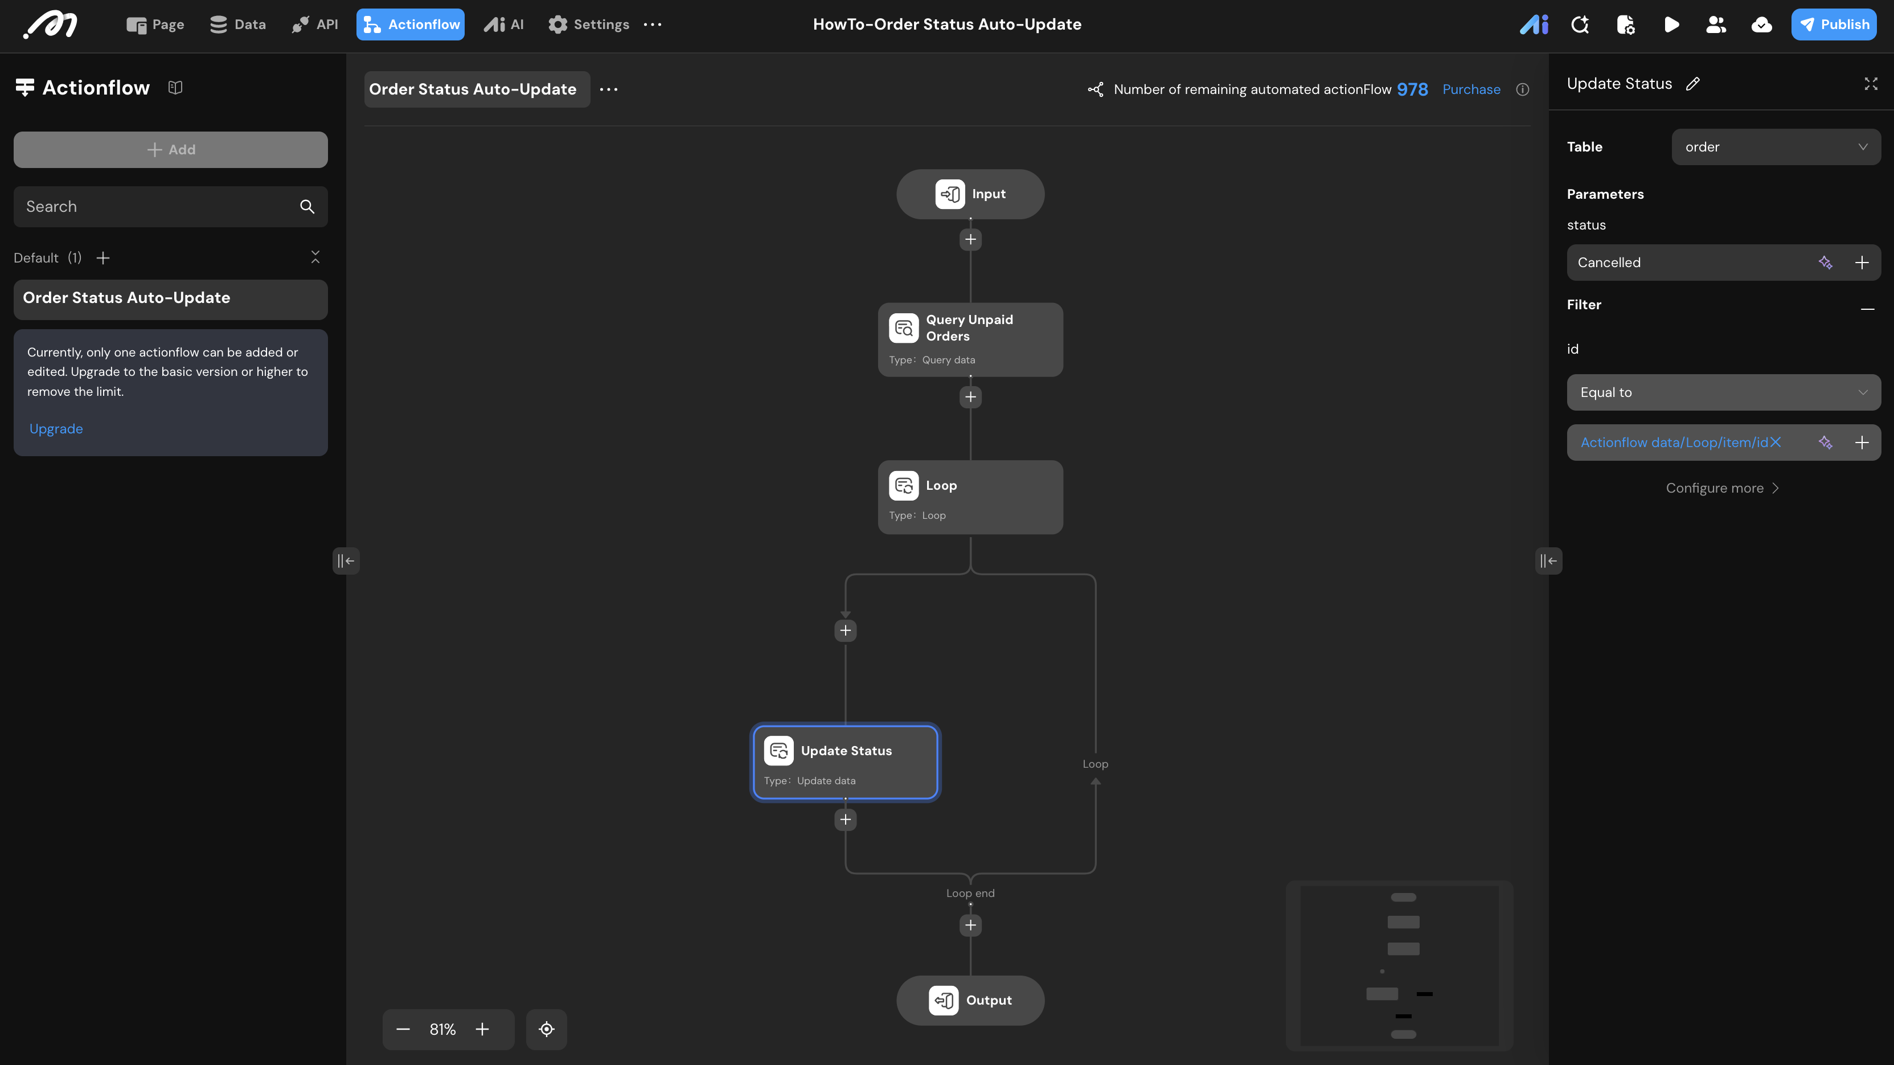Expand the Update Status panel fullscreen
This screenshot has width=1894, height=1065.
1871,84
